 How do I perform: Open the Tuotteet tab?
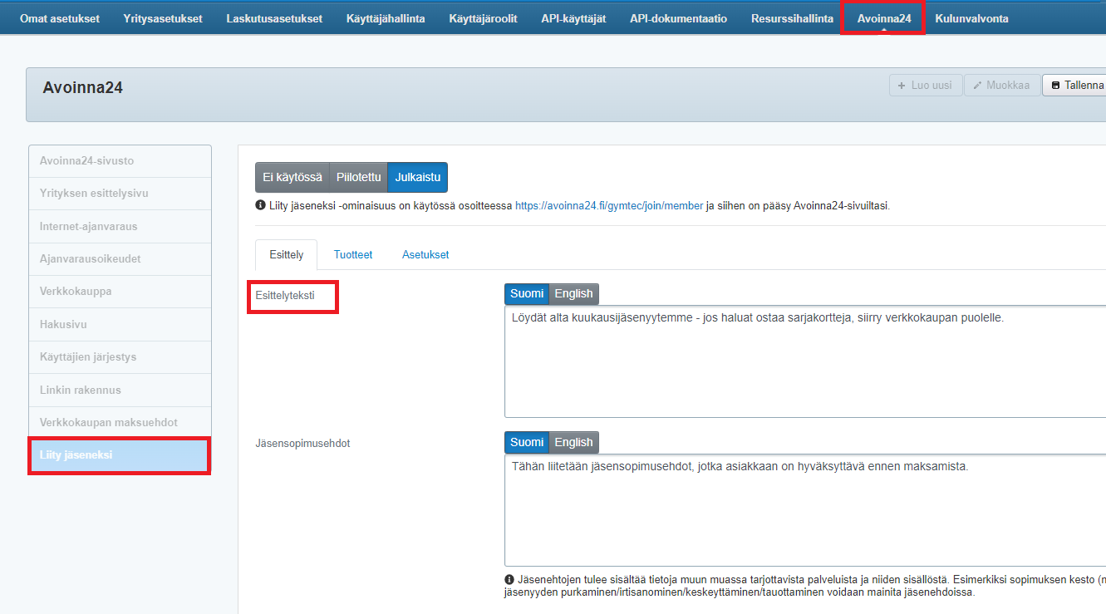point(353,255)
